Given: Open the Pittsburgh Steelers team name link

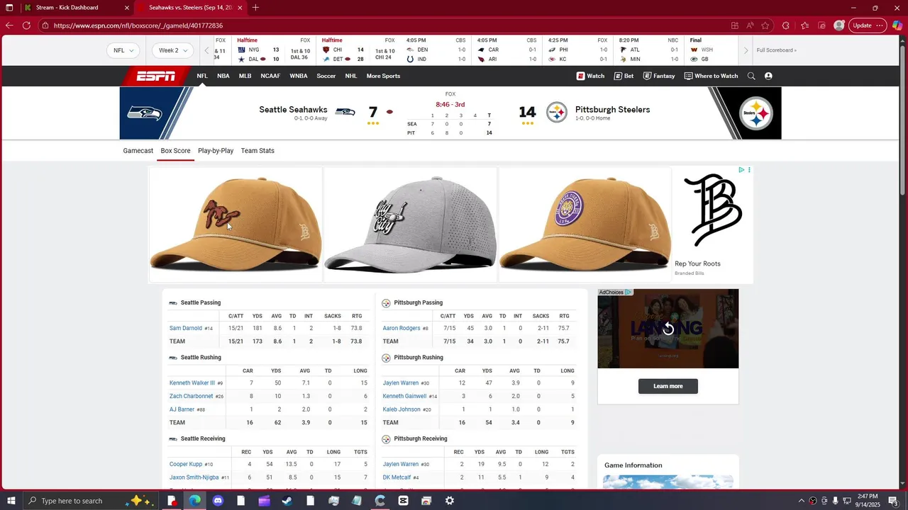Looking at the screenshot, I should click(x=612, y=110).
